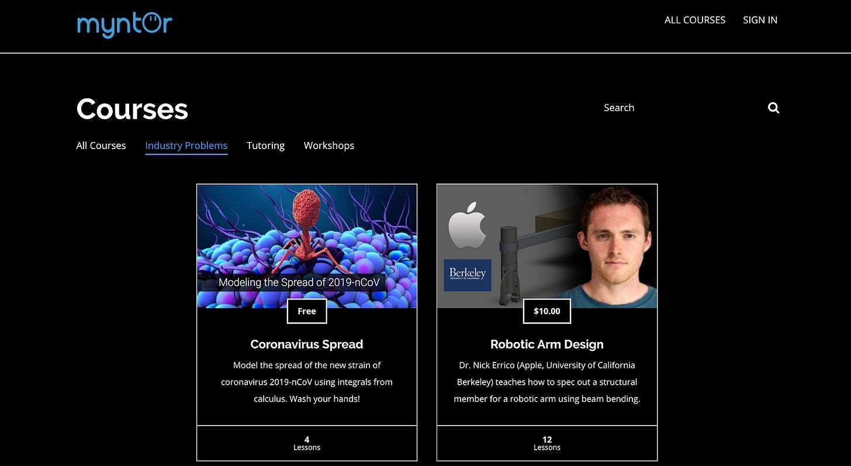Click the search magnifier icon
Viewport: 851px width, 466px height.
(773, 108)
